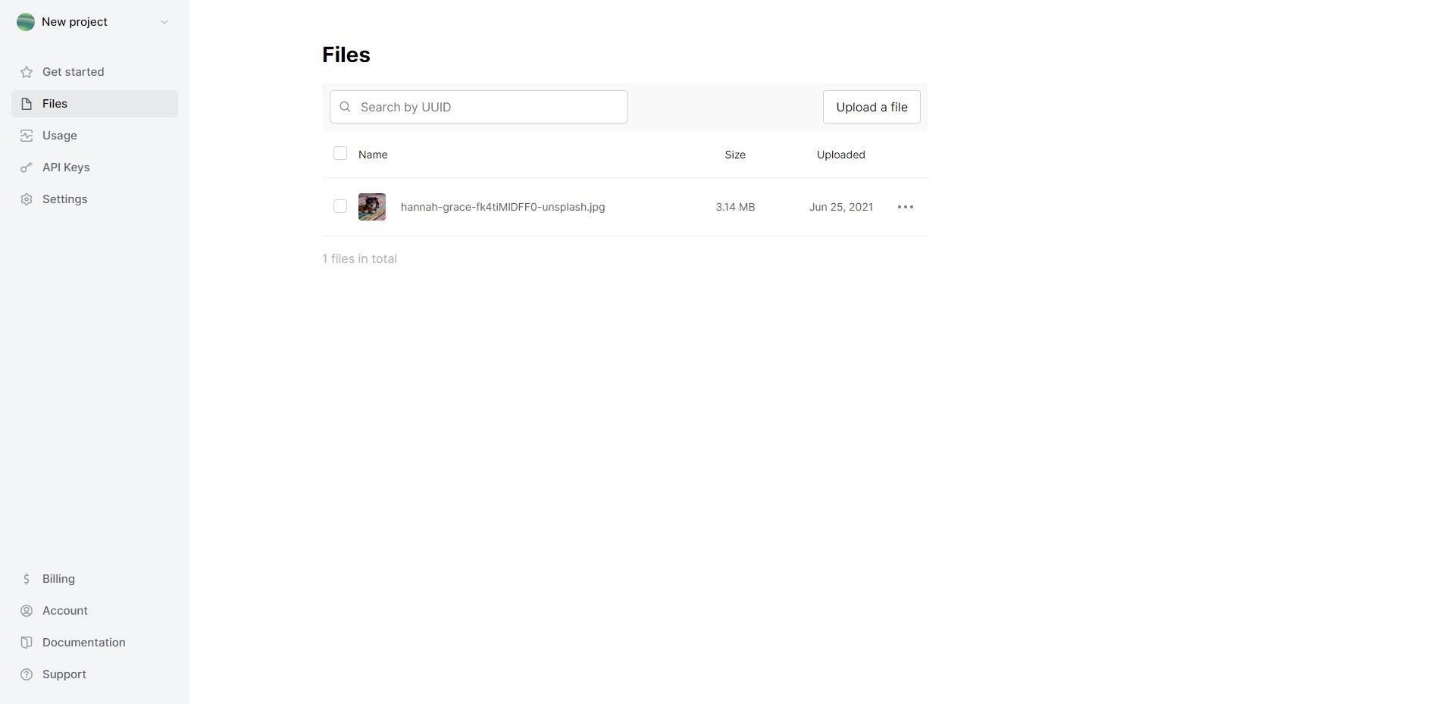The height and width of the screenshot is (704, 1455).
Task: Expand the New project dropdown
Action: point(164,22)
